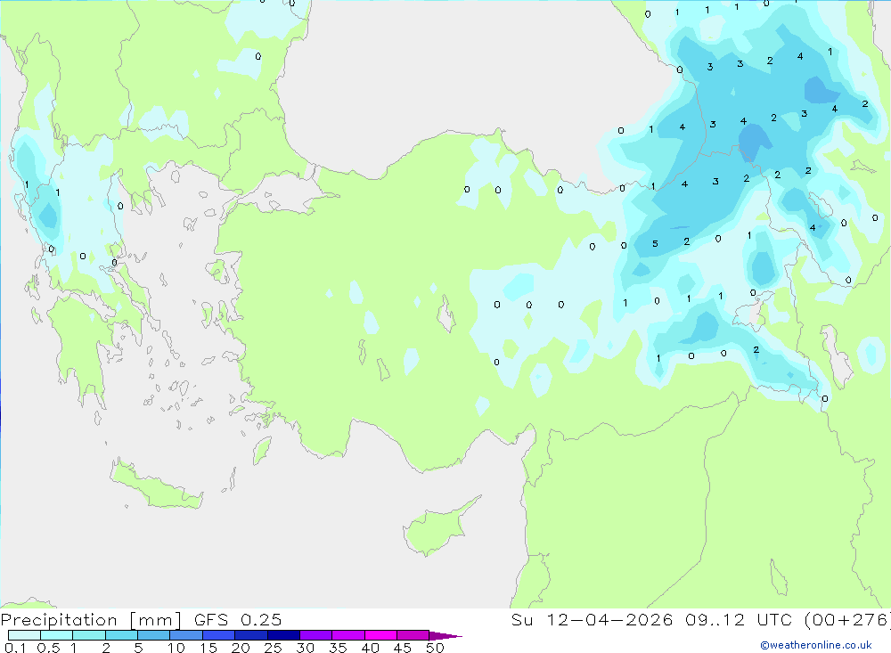Click the 'Precipitation [mm]' title text
891x653 pixels.
91,620
